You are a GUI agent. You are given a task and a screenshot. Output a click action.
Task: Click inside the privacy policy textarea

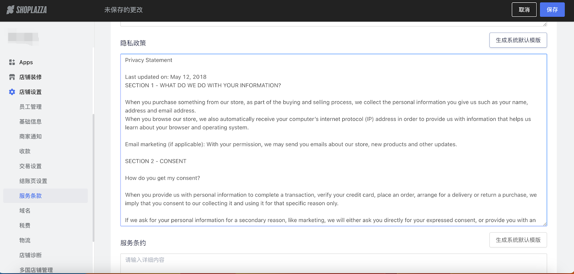click(334, 140)
